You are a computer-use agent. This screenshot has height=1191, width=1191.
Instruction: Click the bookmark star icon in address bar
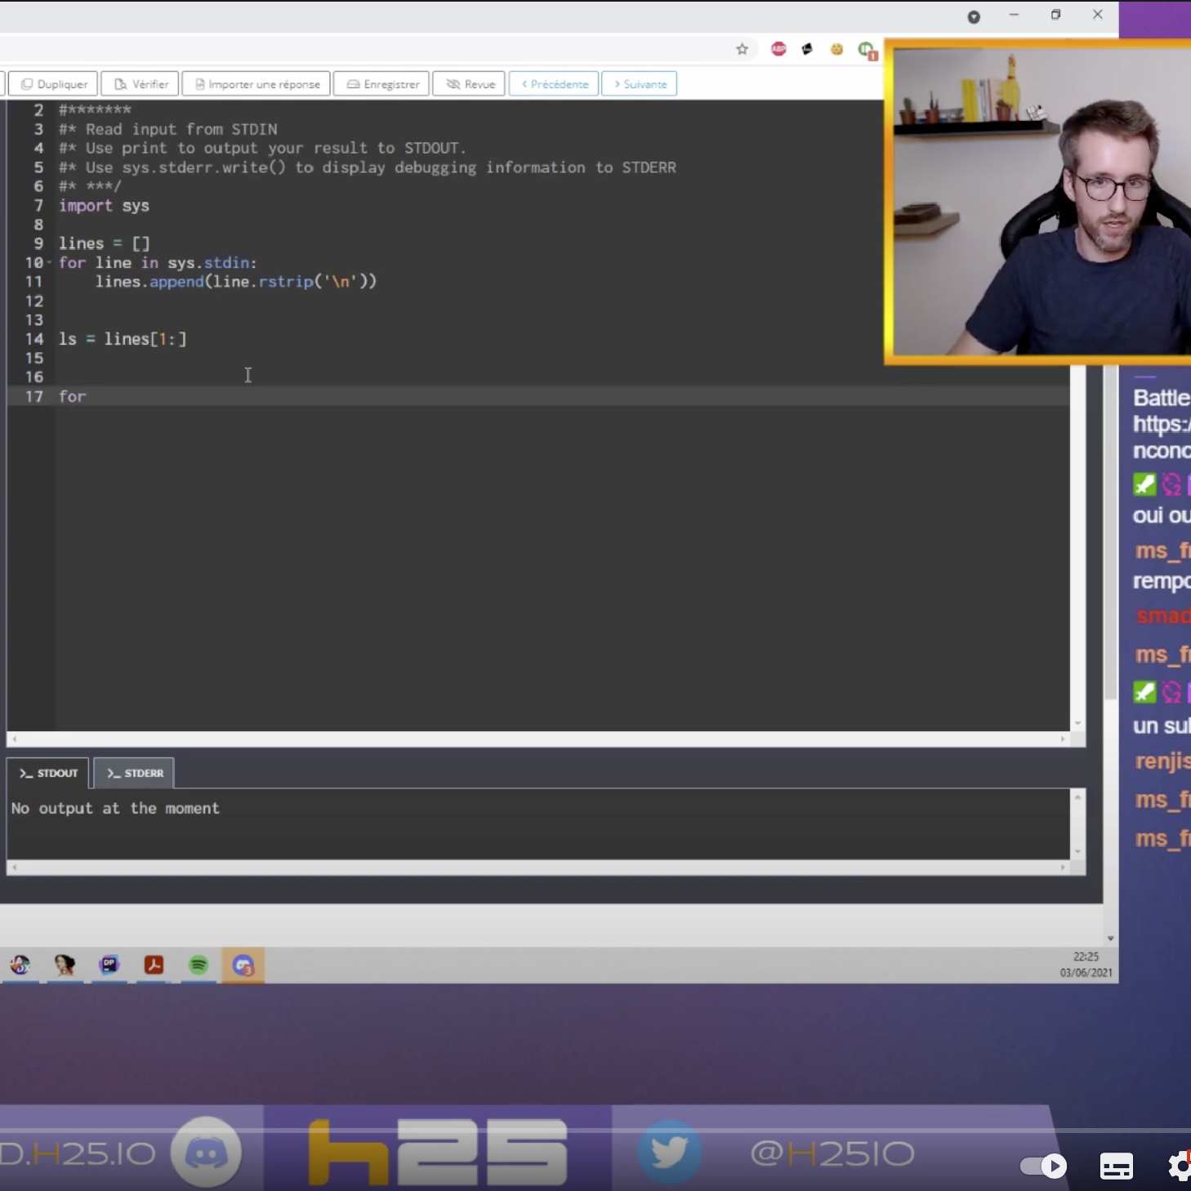742,49
